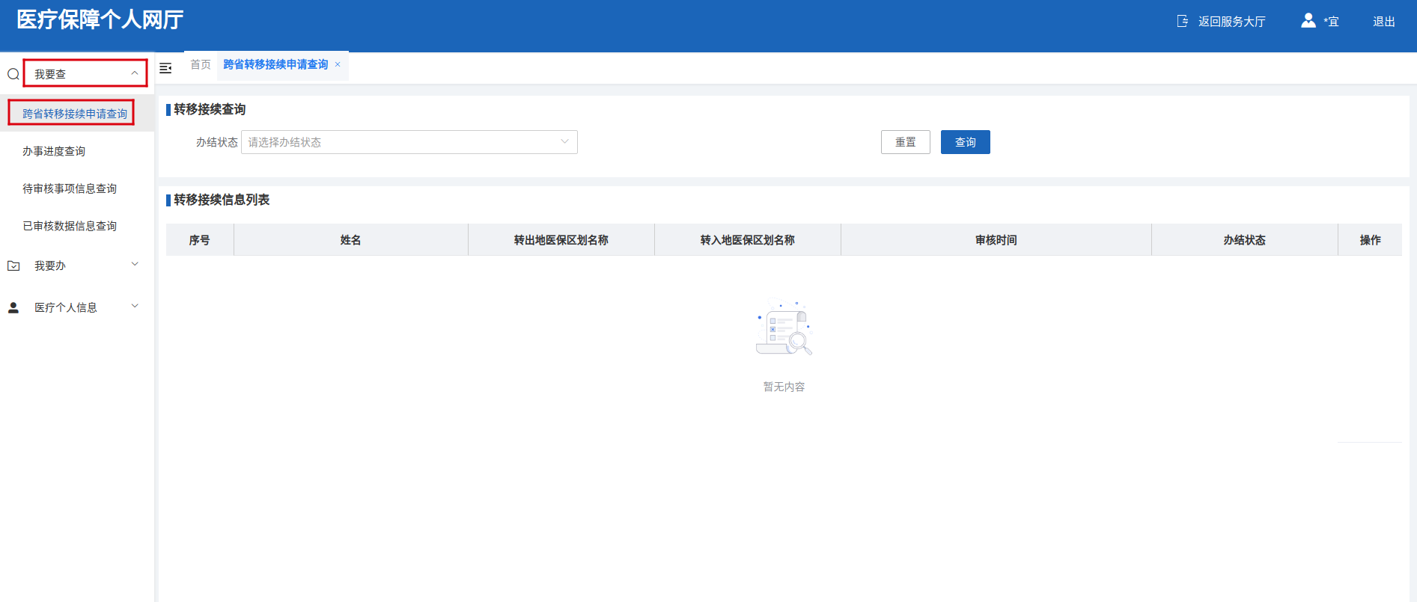Click the 我要办 folder icon
This screenshot has height=602, width=1417.
(13, 265)
